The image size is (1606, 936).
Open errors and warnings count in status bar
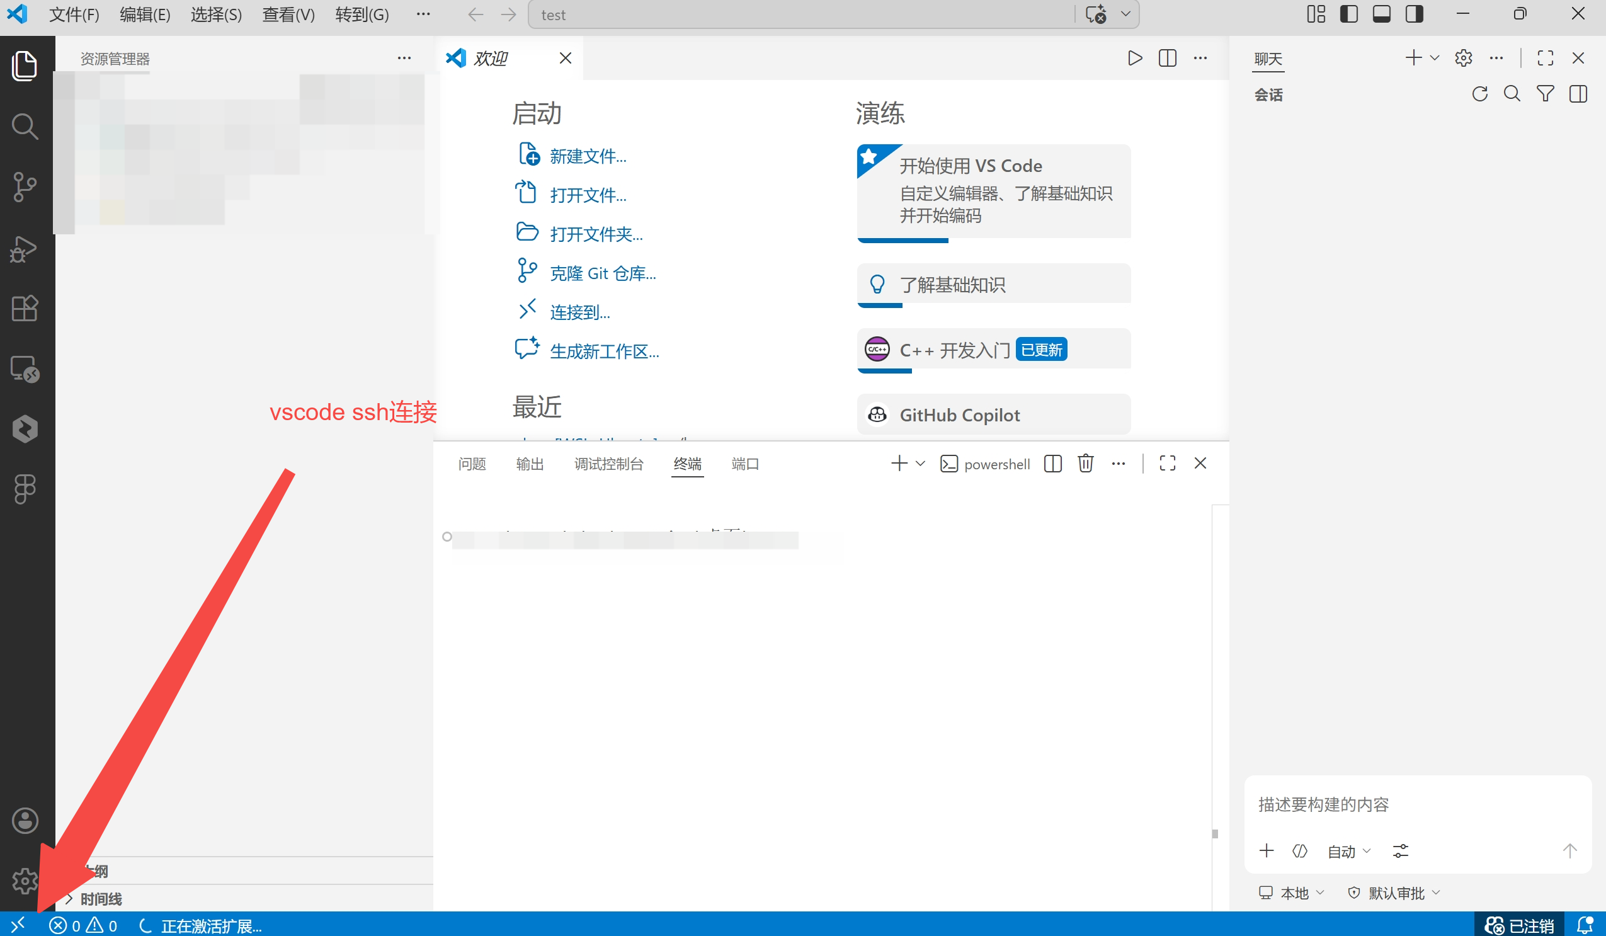(x=84, y=925)
